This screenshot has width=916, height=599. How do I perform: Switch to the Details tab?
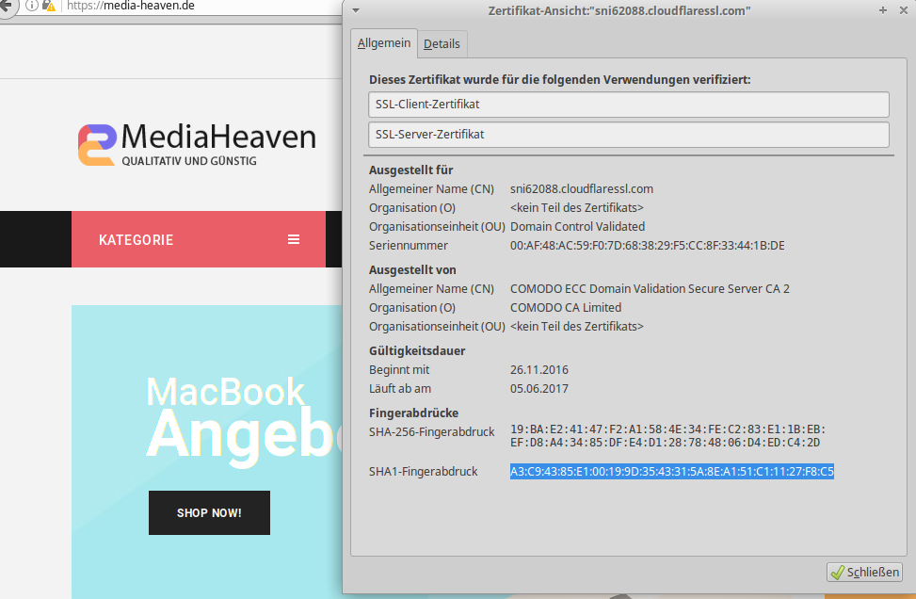tap(442, 44)
